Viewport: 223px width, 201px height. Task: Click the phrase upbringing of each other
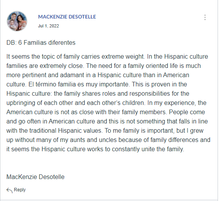pyautogui.click(x=40, y=103)
